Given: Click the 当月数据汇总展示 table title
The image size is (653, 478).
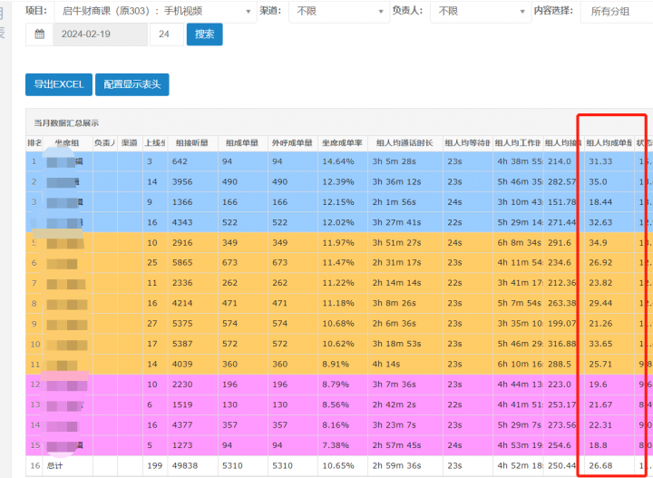Looking at the screenshot, I should coord(66,123).
